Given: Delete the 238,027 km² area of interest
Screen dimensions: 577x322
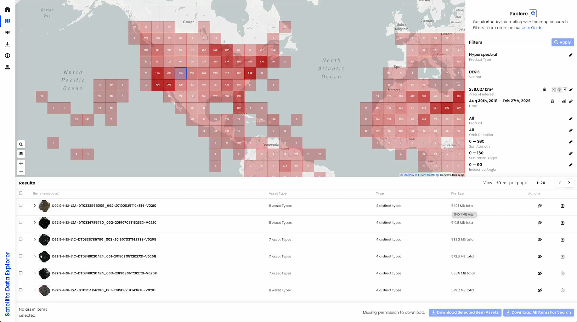Looking at the screenshot, I should point(545,90).
